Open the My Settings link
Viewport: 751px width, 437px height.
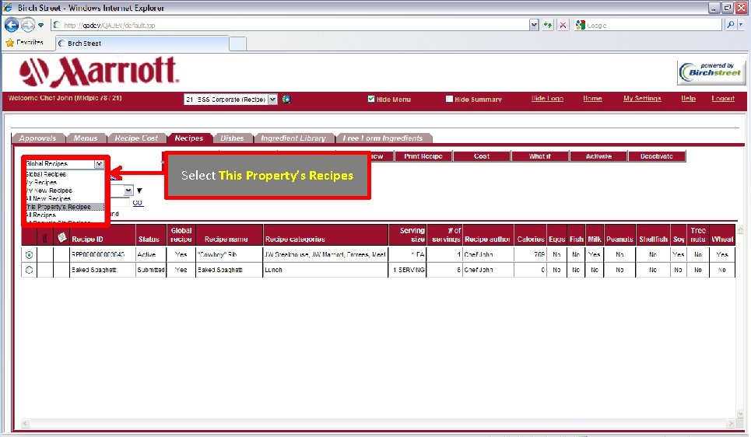[642, 99]
